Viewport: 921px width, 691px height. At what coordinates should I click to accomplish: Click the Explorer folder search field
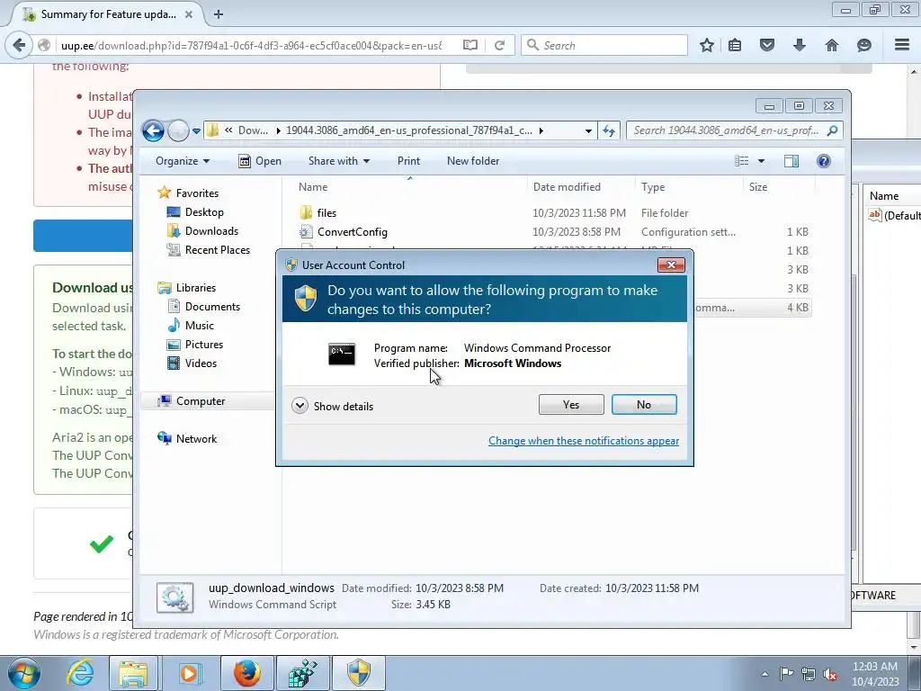pos(734,130)
